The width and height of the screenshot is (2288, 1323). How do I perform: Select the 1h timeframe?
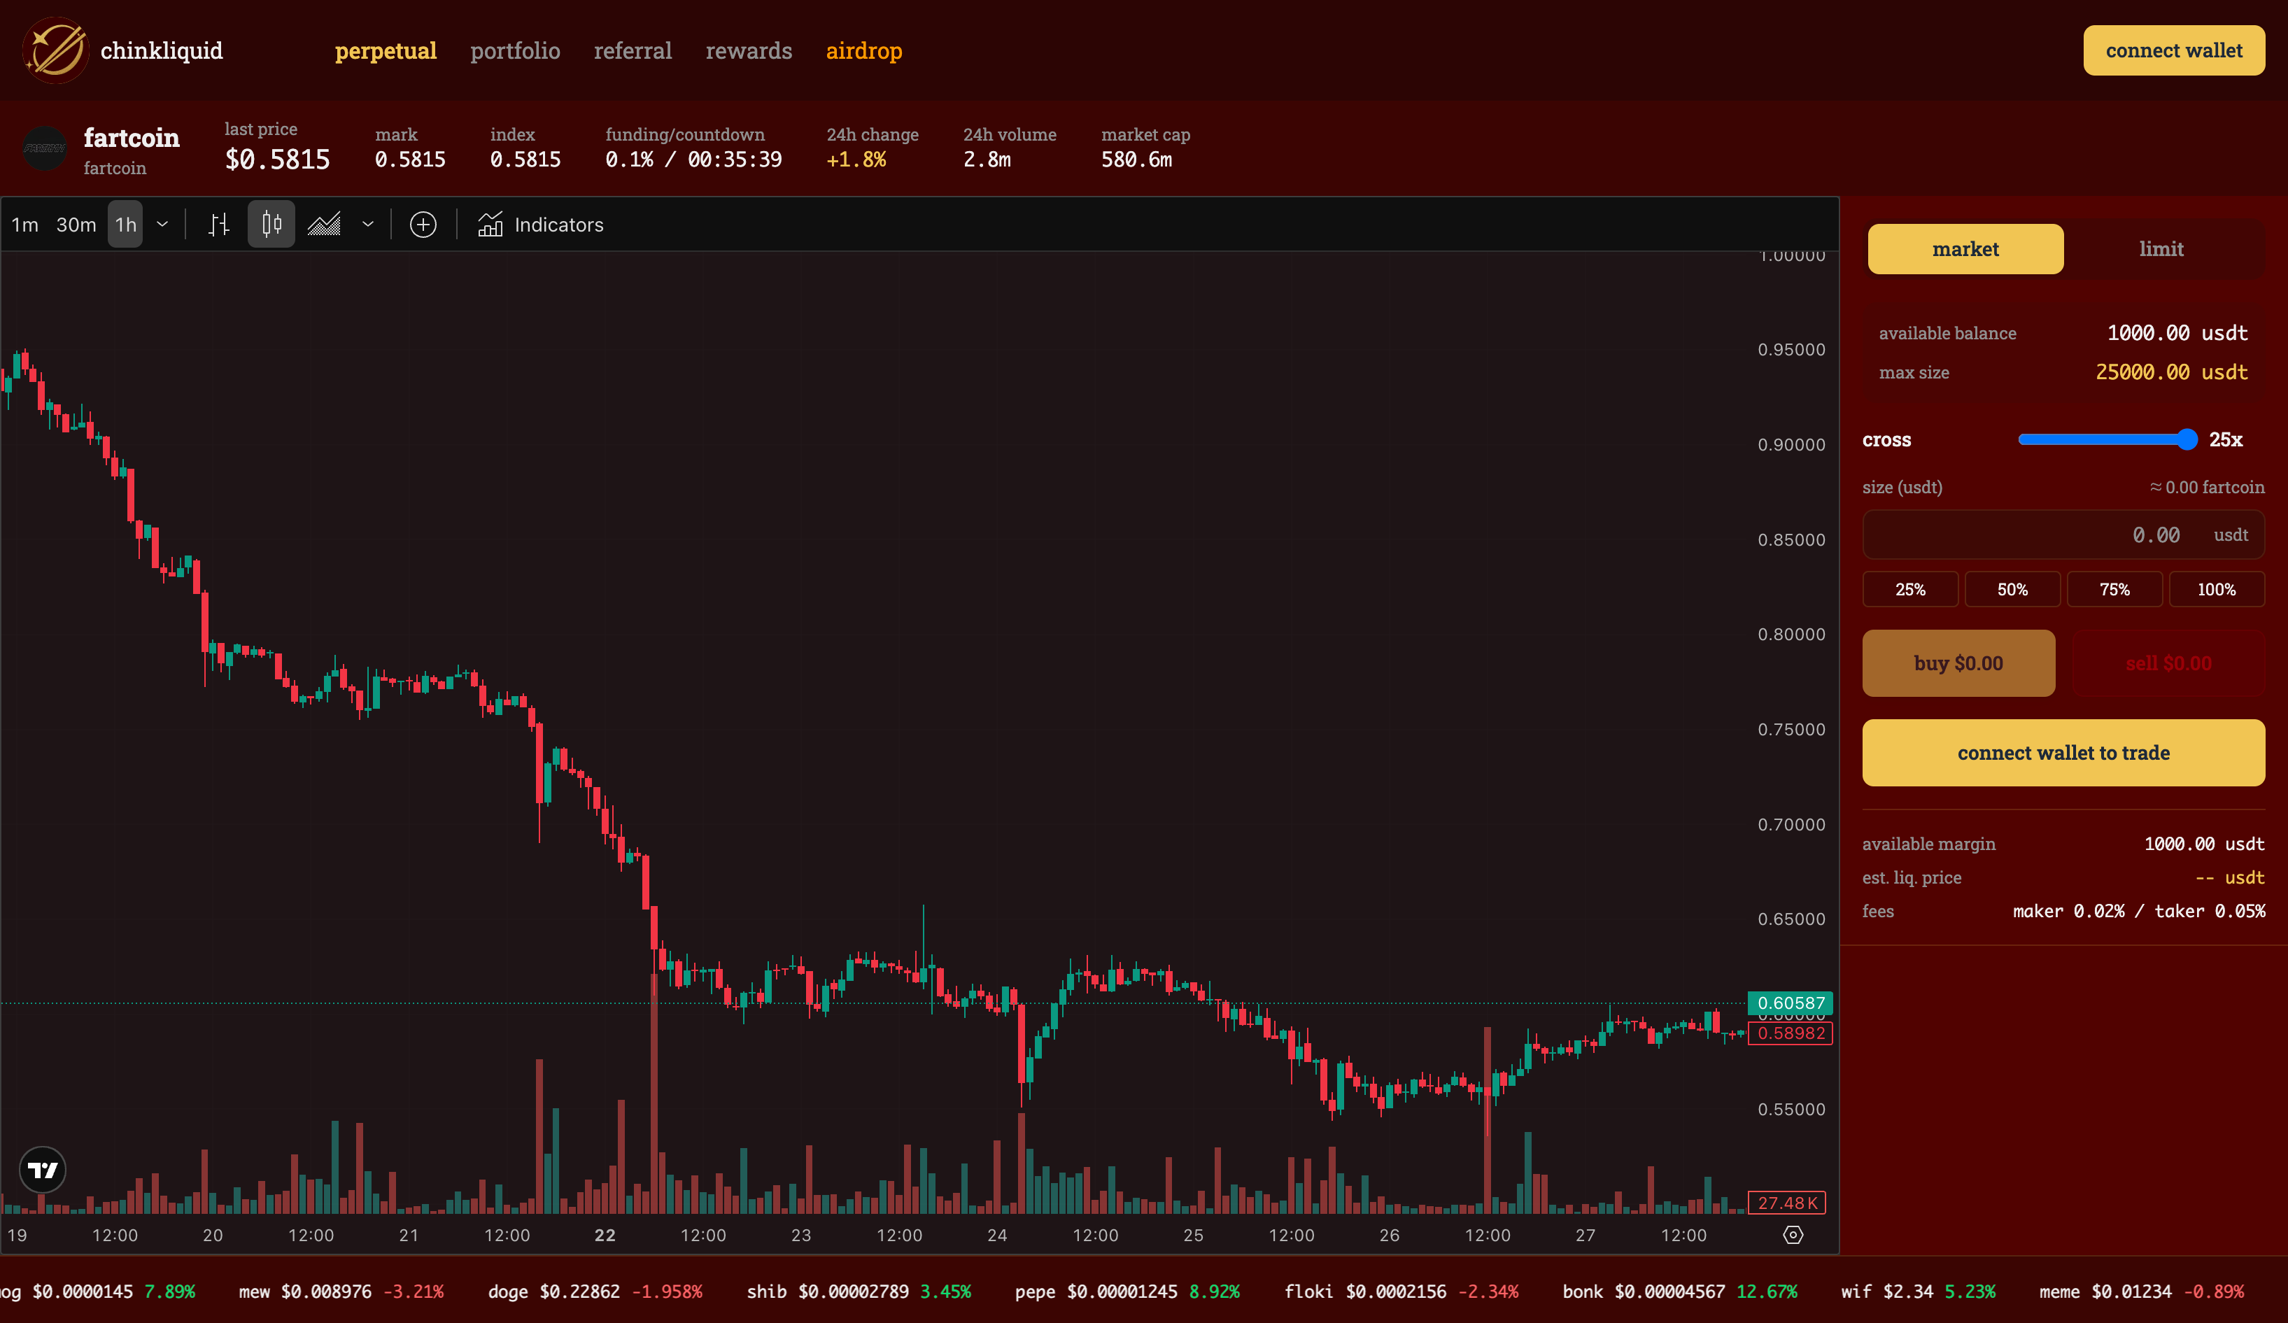coord(125,225)
